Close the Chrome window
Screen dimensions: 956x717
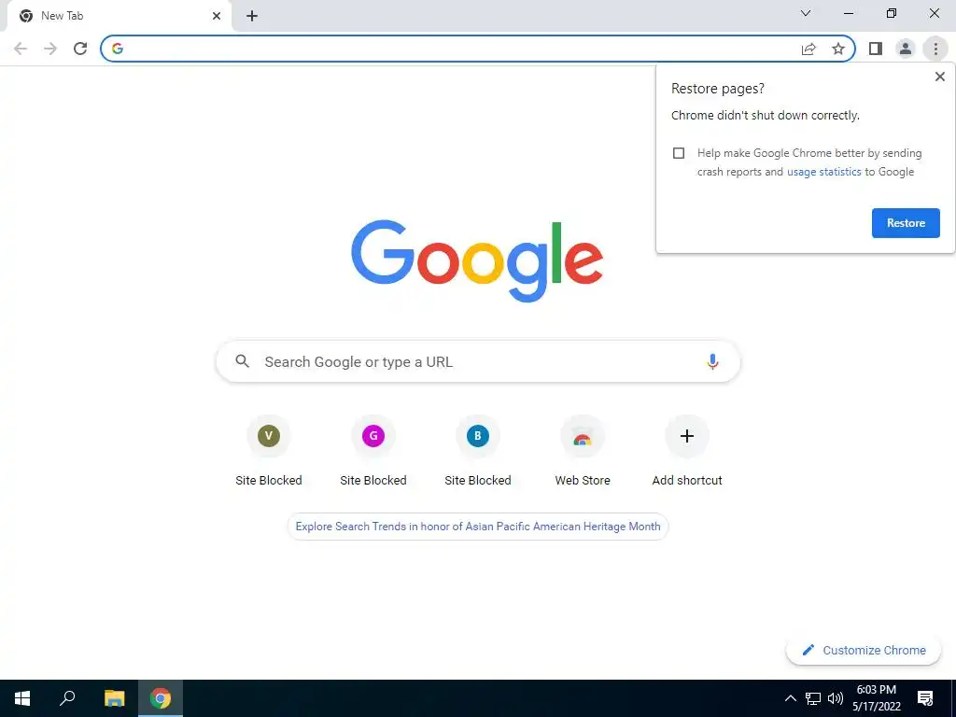[x=934, y=13]
